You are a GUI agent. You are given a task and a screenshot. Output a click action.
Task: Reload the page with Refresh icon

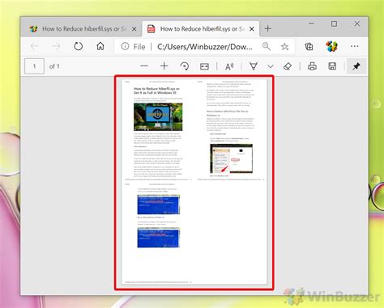(x=79, y=46)
